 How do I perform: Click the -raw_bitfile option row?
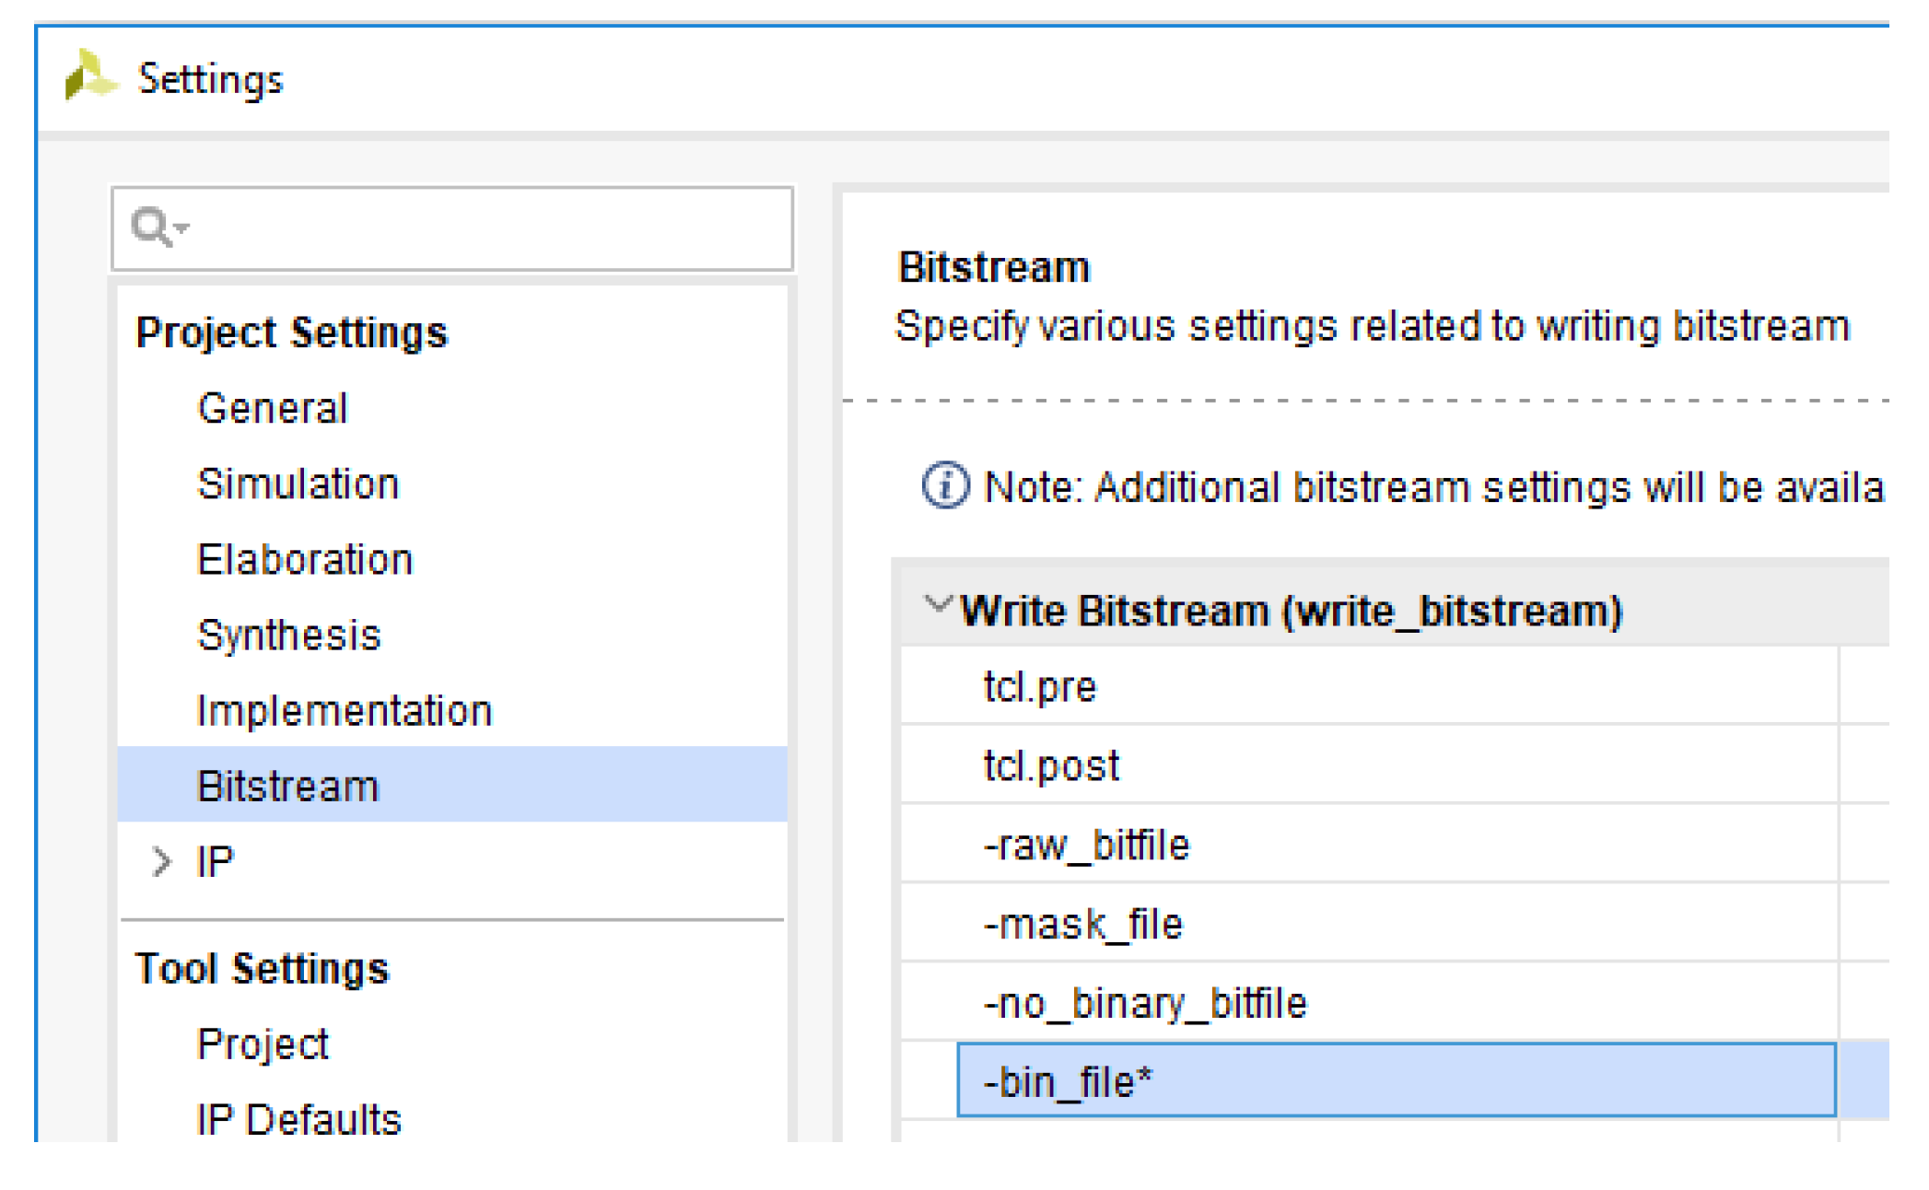1086,845
